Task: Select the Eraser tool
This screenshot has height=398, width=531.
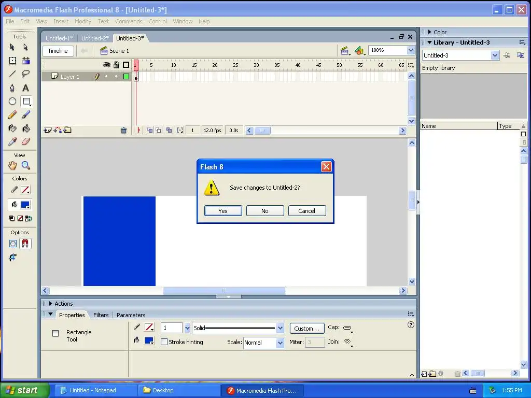Action: click(26, 141)
